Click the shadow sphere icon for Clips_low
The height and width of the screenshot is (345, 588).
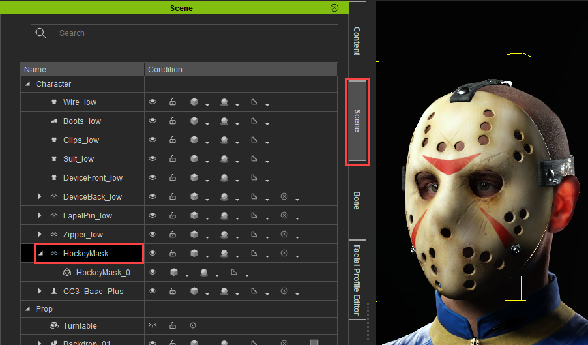click(224, 140)
